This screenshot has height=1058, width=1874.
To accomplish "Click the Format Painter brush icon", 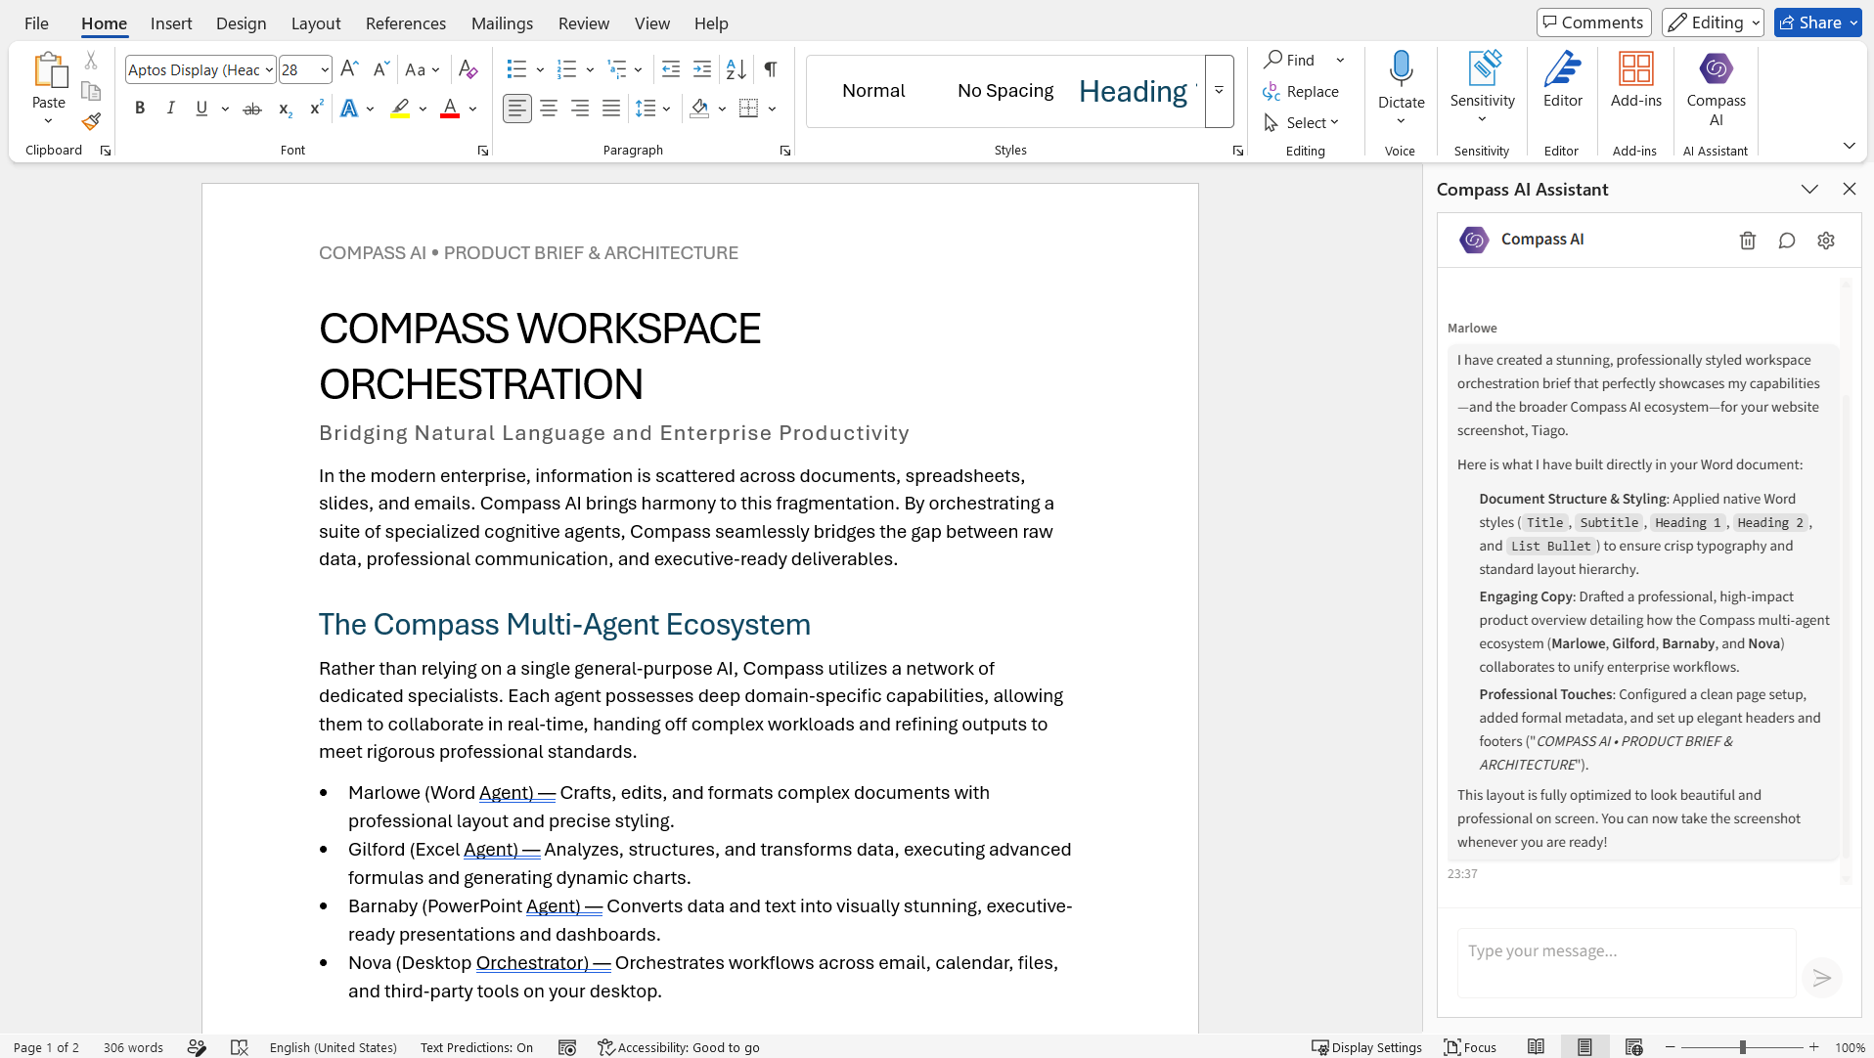I will click(91, 122).
